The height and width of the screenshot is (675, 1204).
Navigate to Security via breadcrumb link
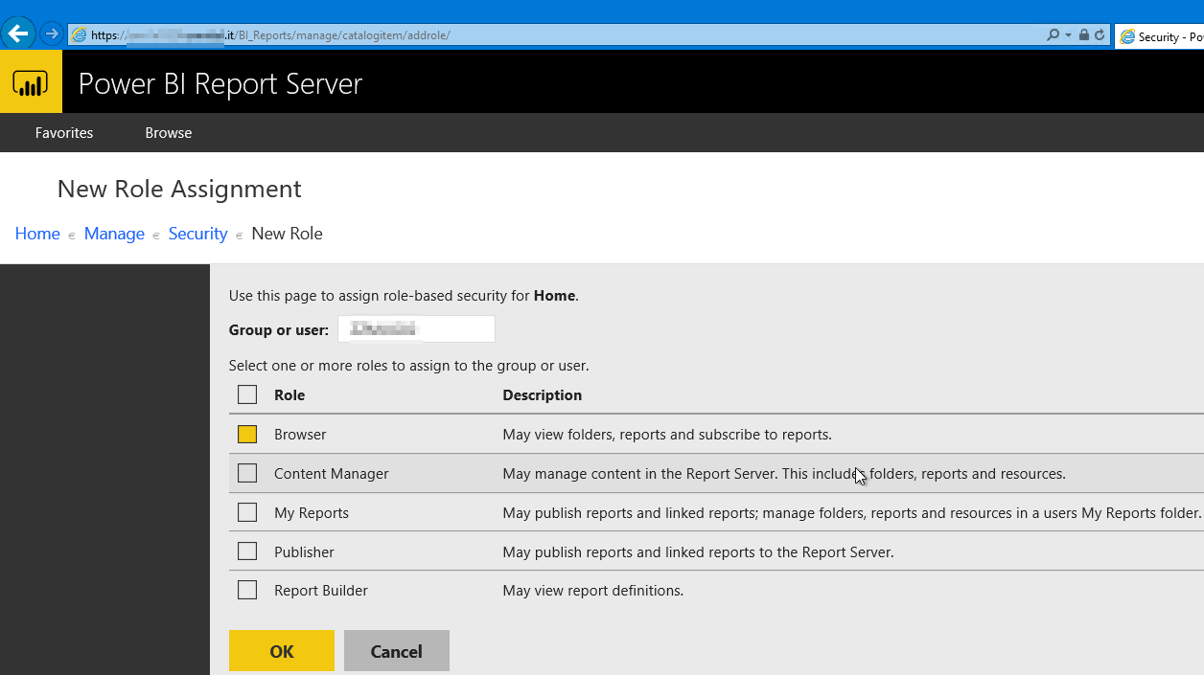click(x=197, y=233)
